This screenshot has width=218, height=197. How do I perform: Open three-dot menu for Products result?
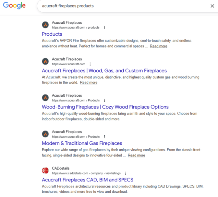[x=104, y=28]
